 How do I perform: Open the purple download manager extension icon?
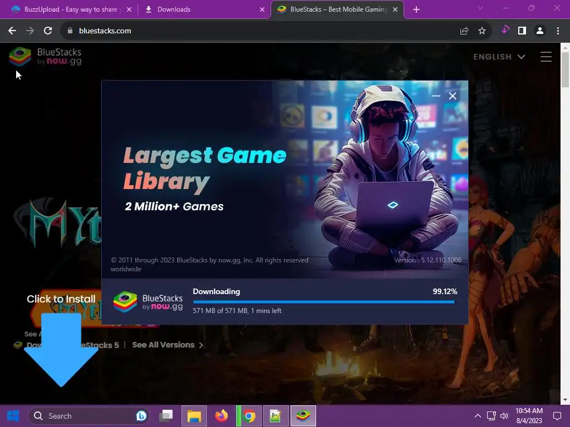pos(505,30)
